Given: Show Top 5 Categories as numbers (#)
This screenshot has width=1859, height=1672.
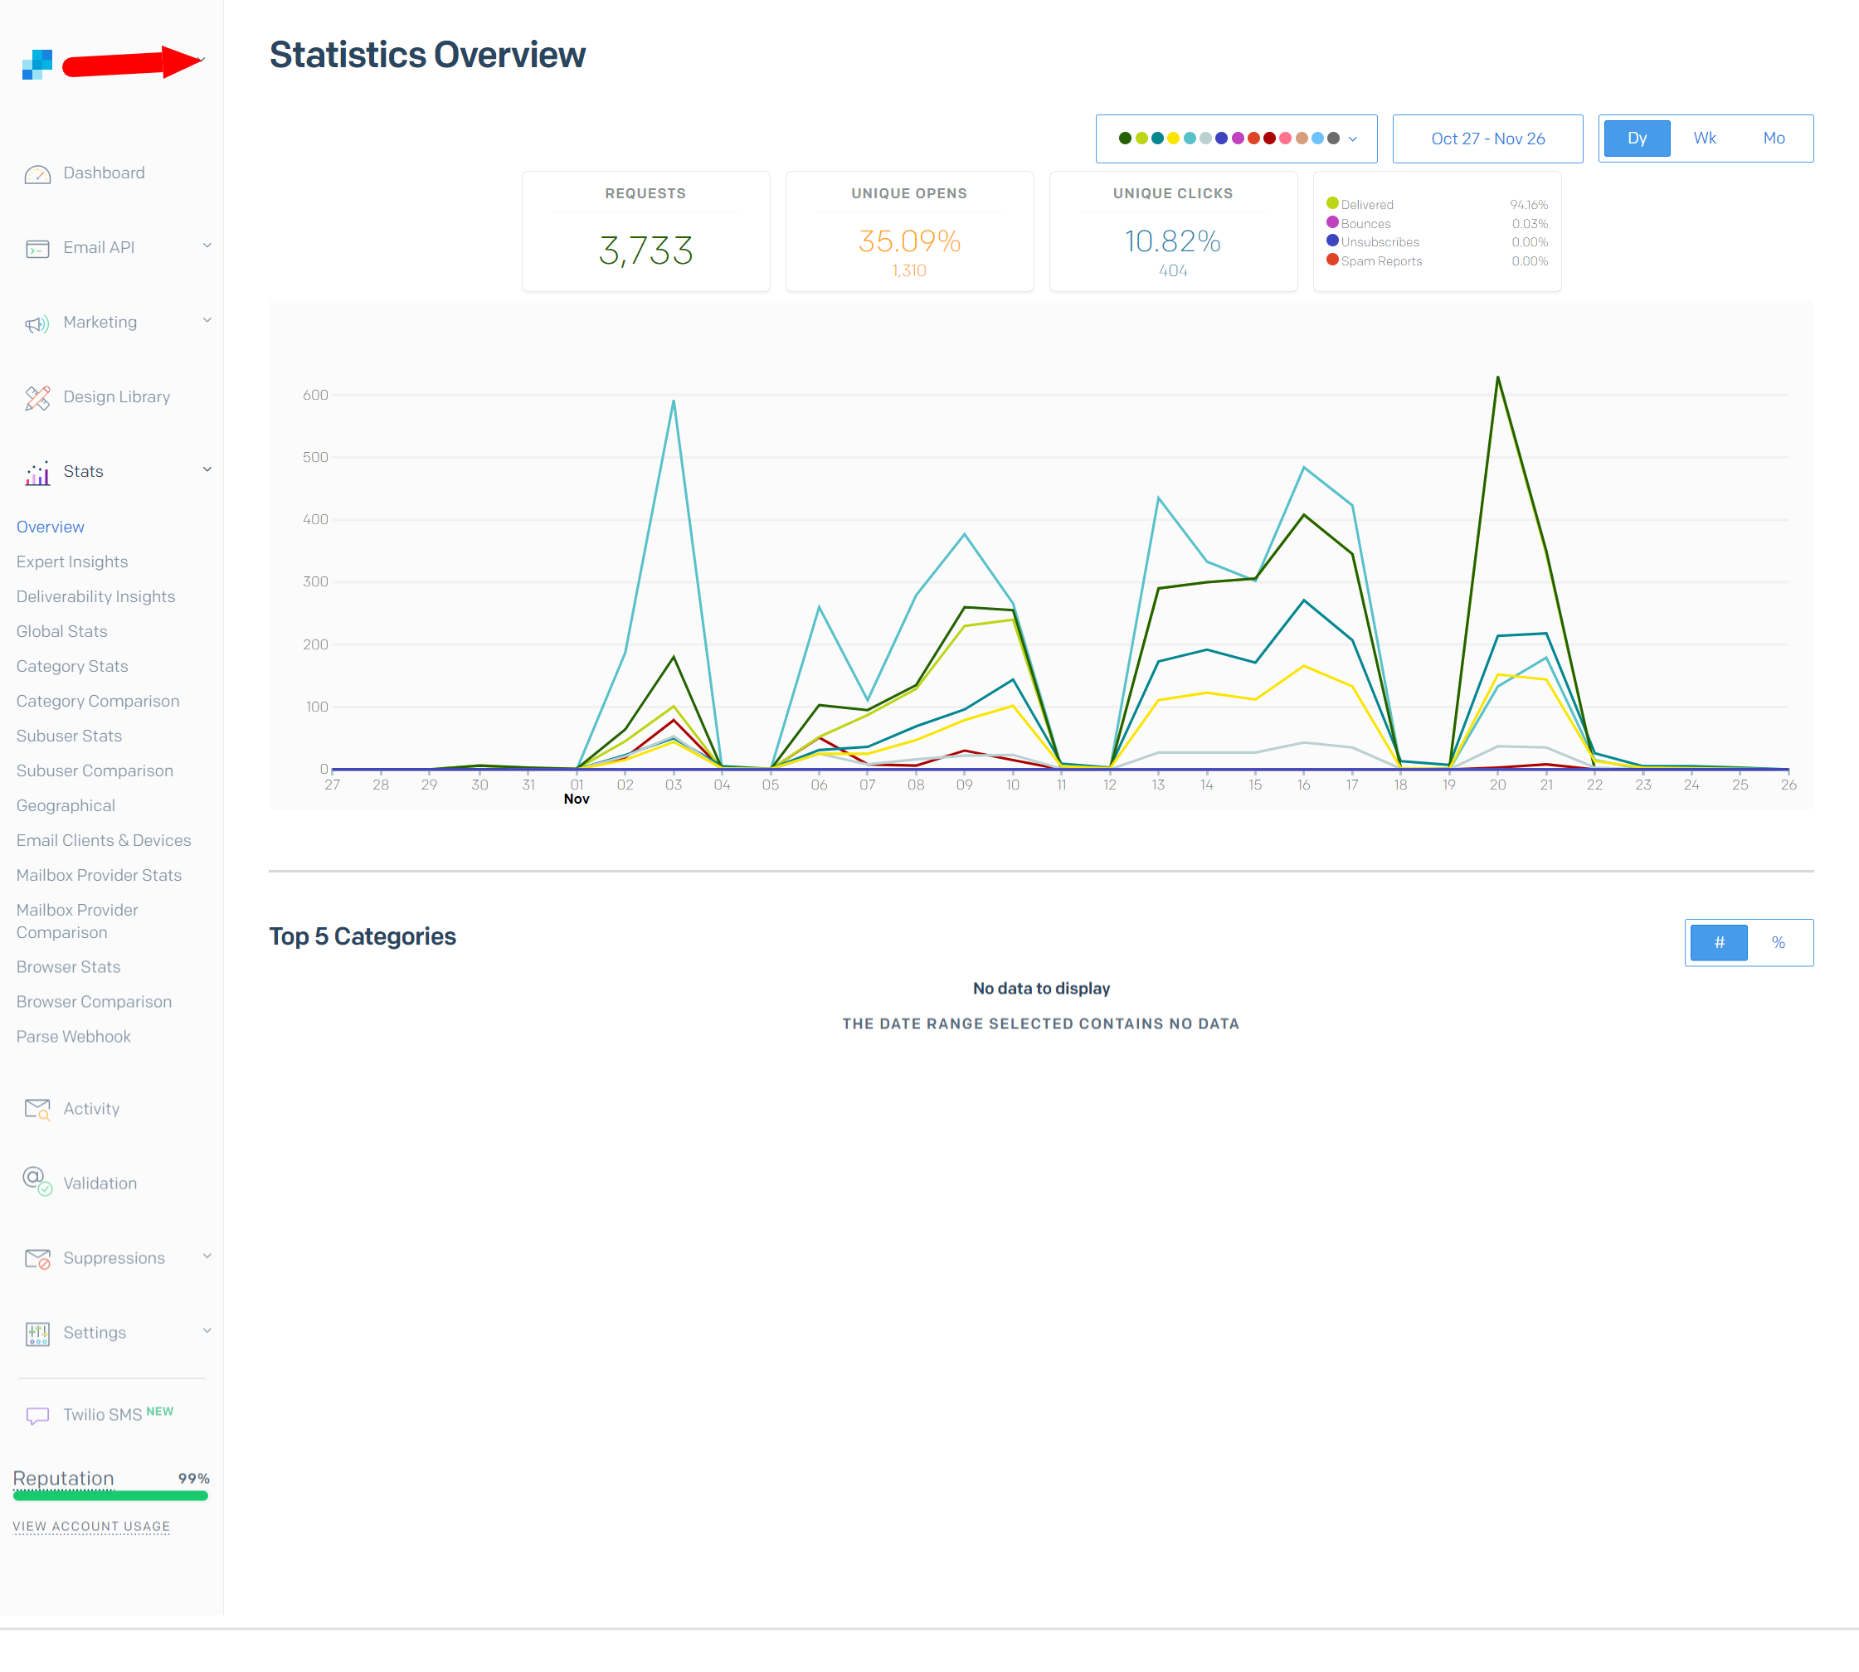Looking at the screenshot, I should (1719, 942).
